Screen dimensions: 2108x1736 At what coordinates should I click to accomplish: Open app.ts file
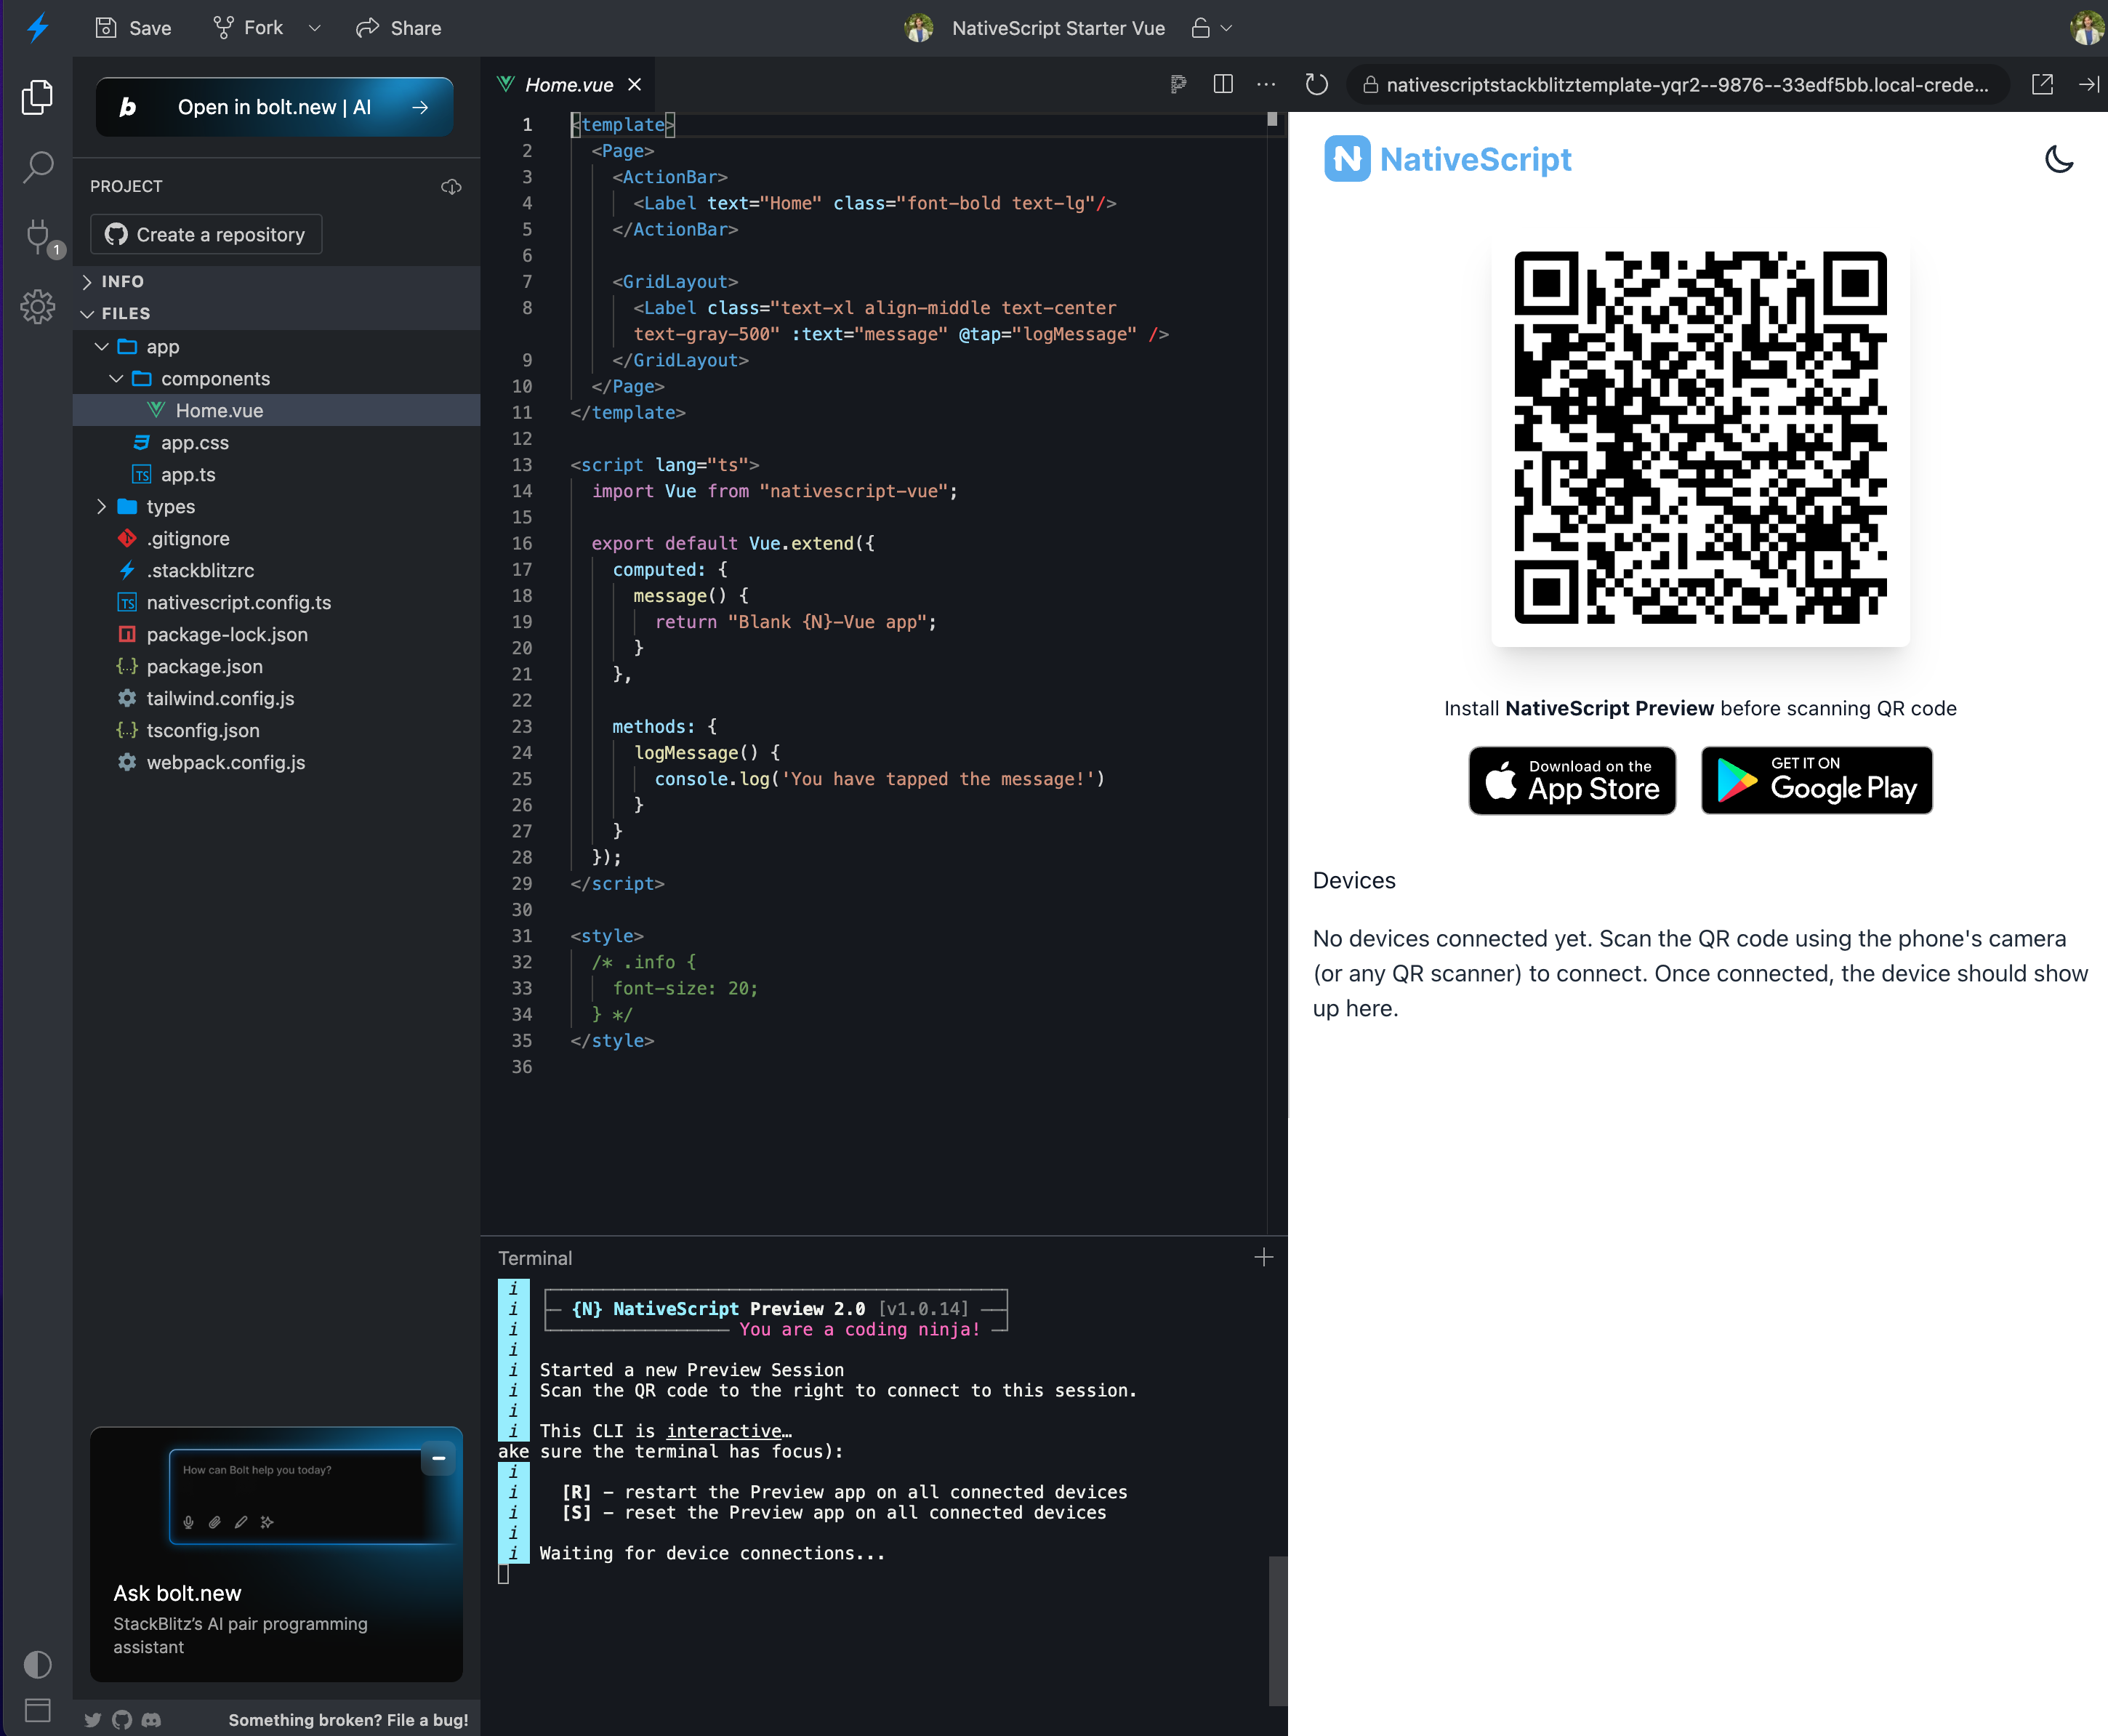point(276,474)
